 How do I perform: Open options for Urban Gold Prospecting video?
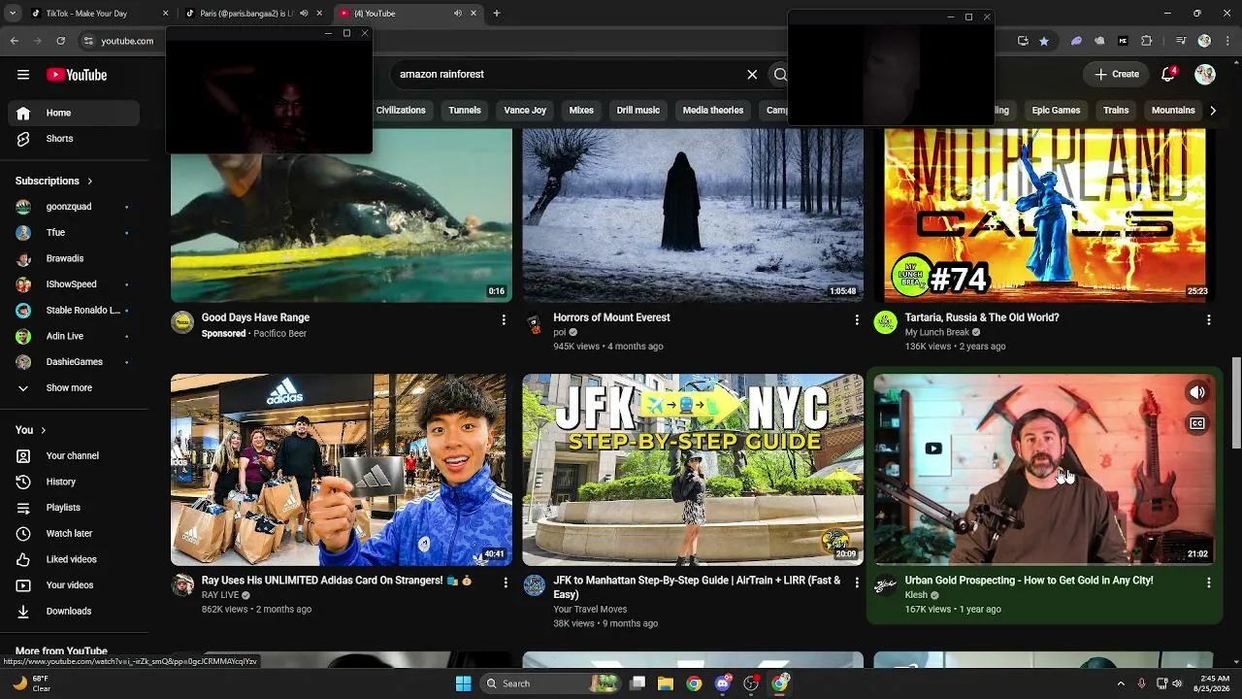point(1208,582)
